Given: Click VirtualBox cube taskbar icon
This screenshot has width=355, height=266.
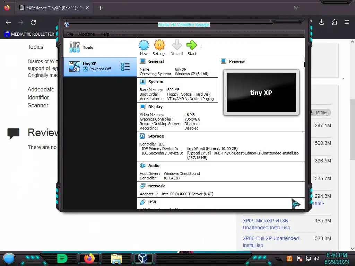Looking at the screenshot, I should [x=143, y=258].
